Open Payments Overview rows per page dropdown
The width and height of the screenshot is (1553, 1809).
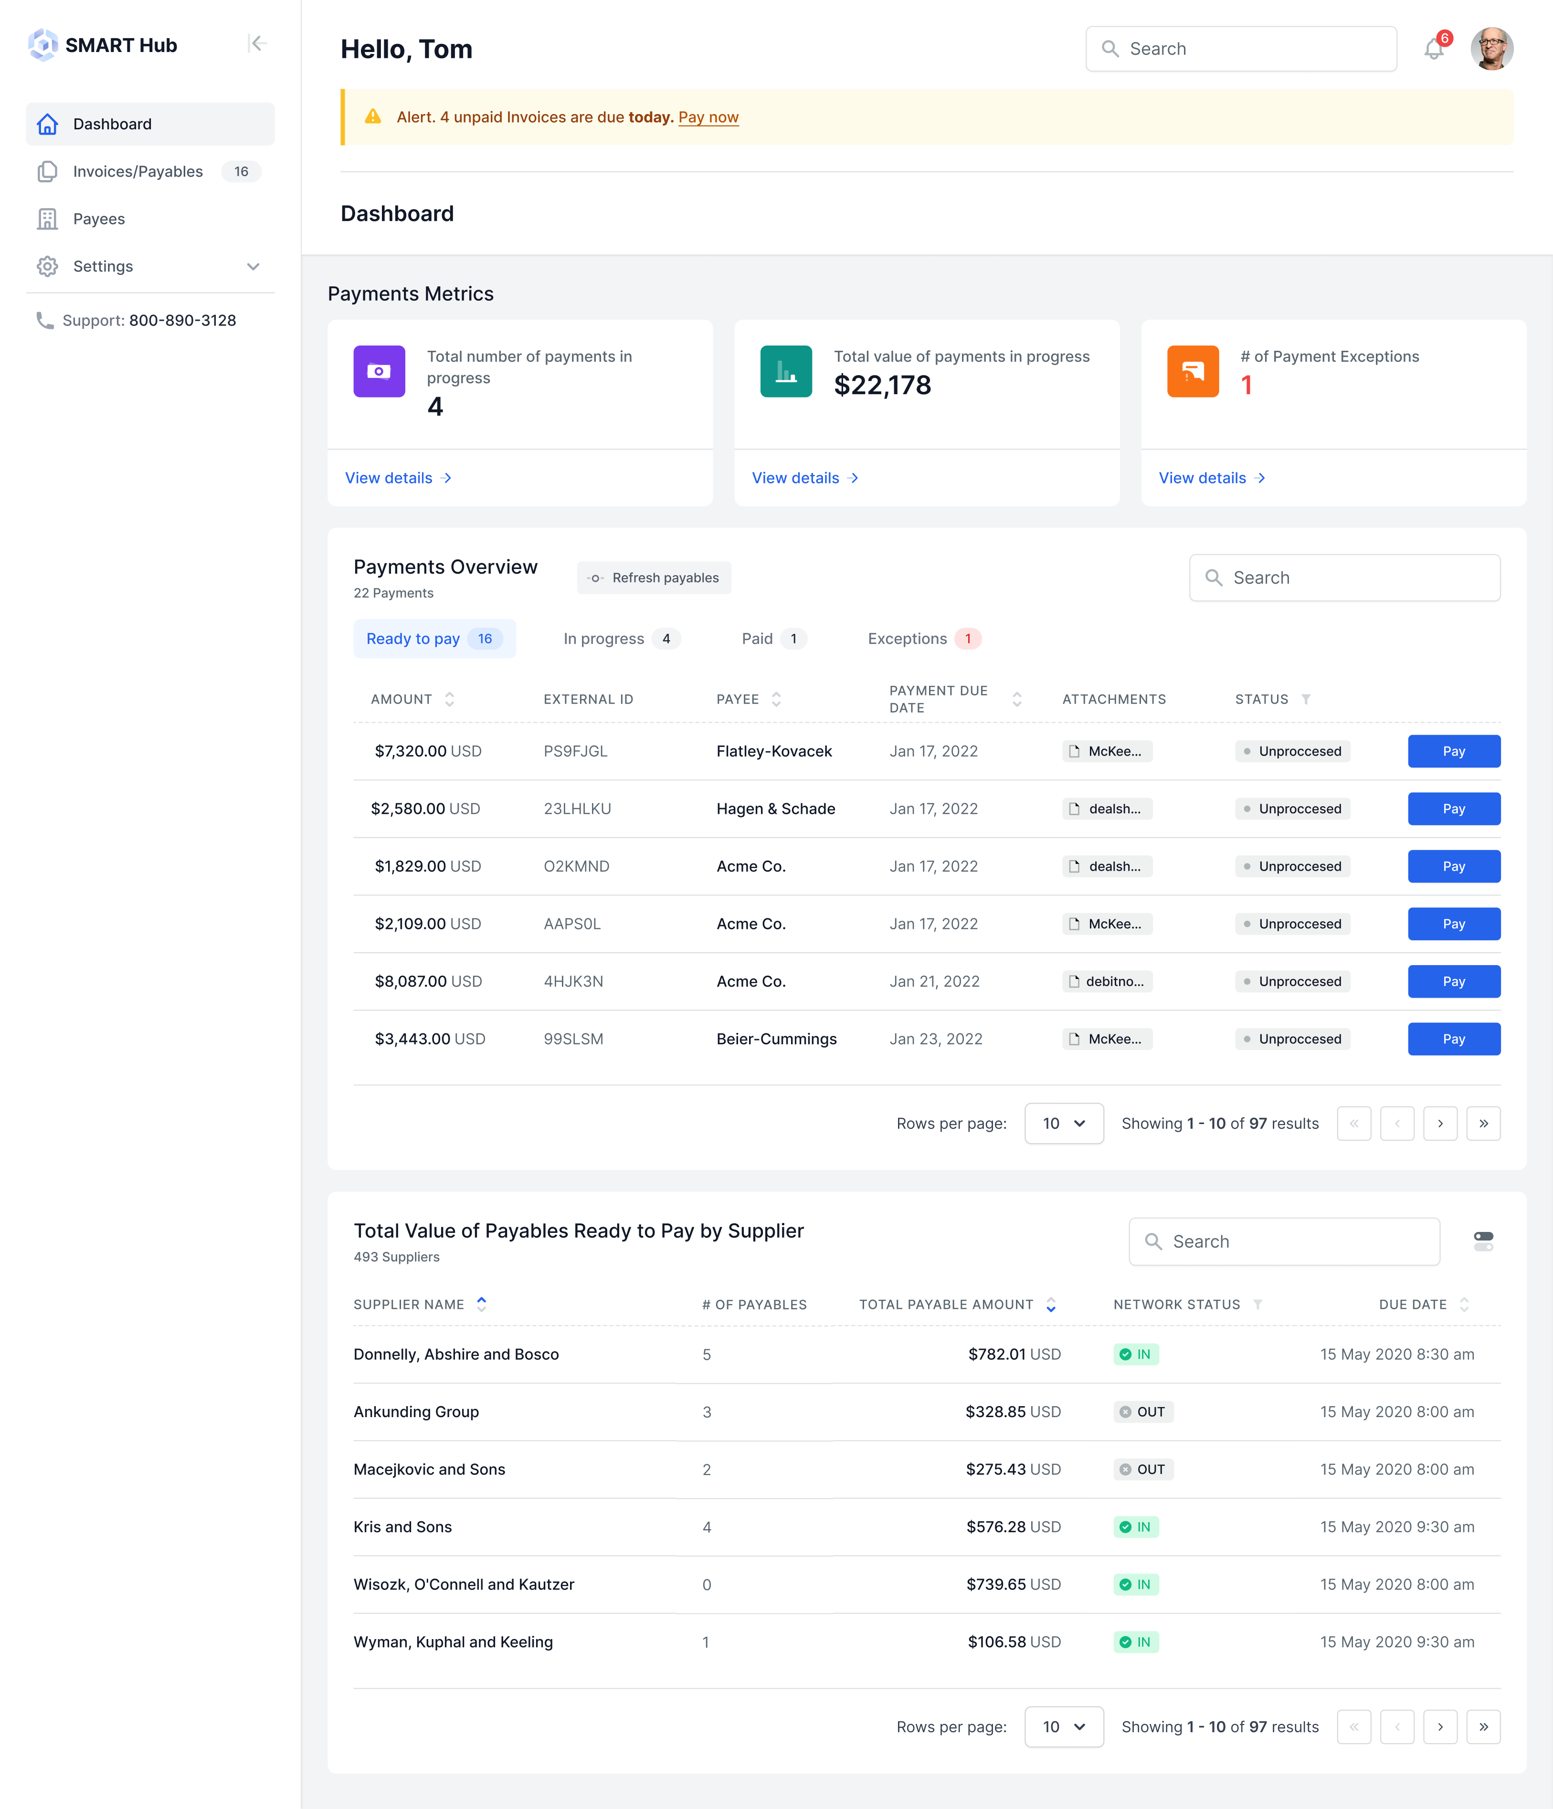[1063, 1124]
